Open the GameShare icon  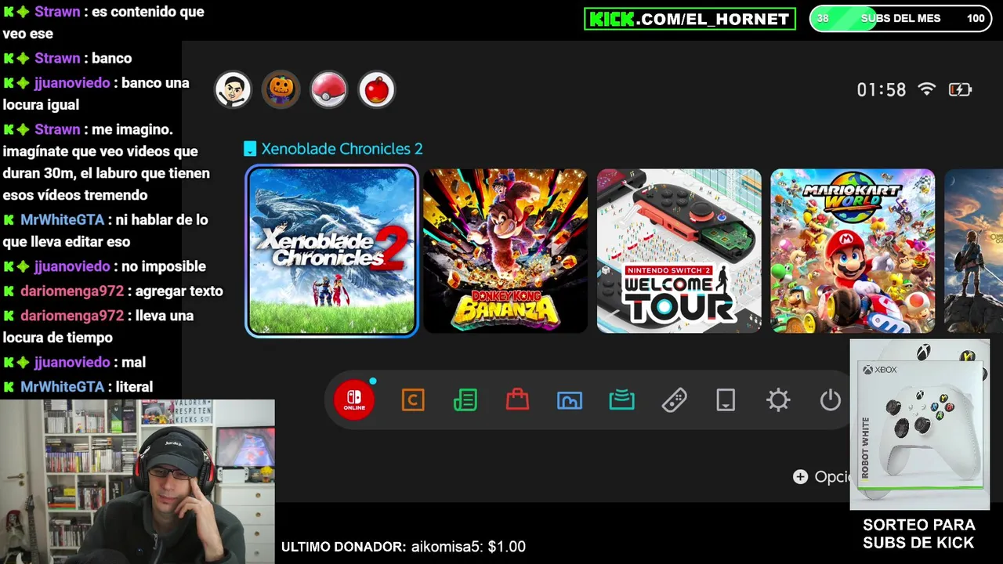(621, 400)
